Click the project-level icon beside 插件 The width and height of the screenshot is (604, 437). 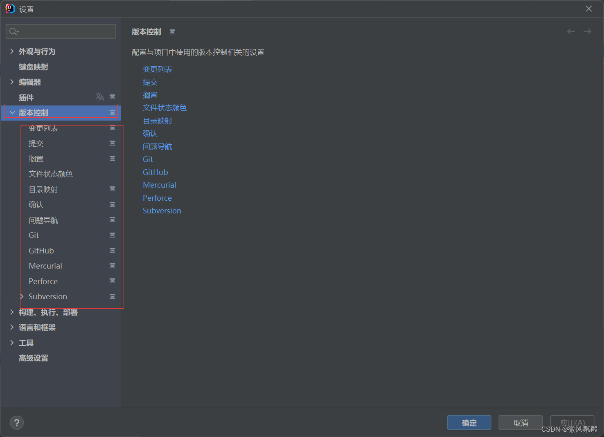[x=112, y=97]
